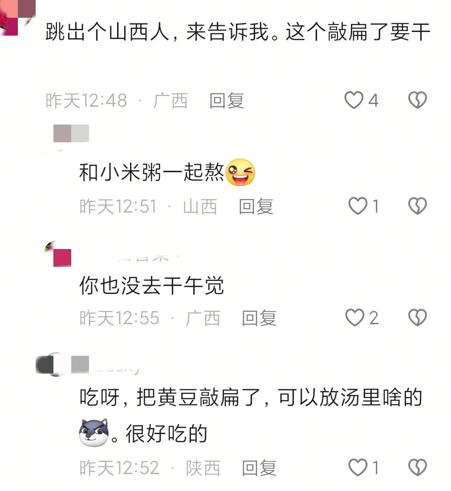The height and width of the screenshot is (491, 451).
Task: Dislike the 12:55 广西 reply
Action: (x=418, y=318)
